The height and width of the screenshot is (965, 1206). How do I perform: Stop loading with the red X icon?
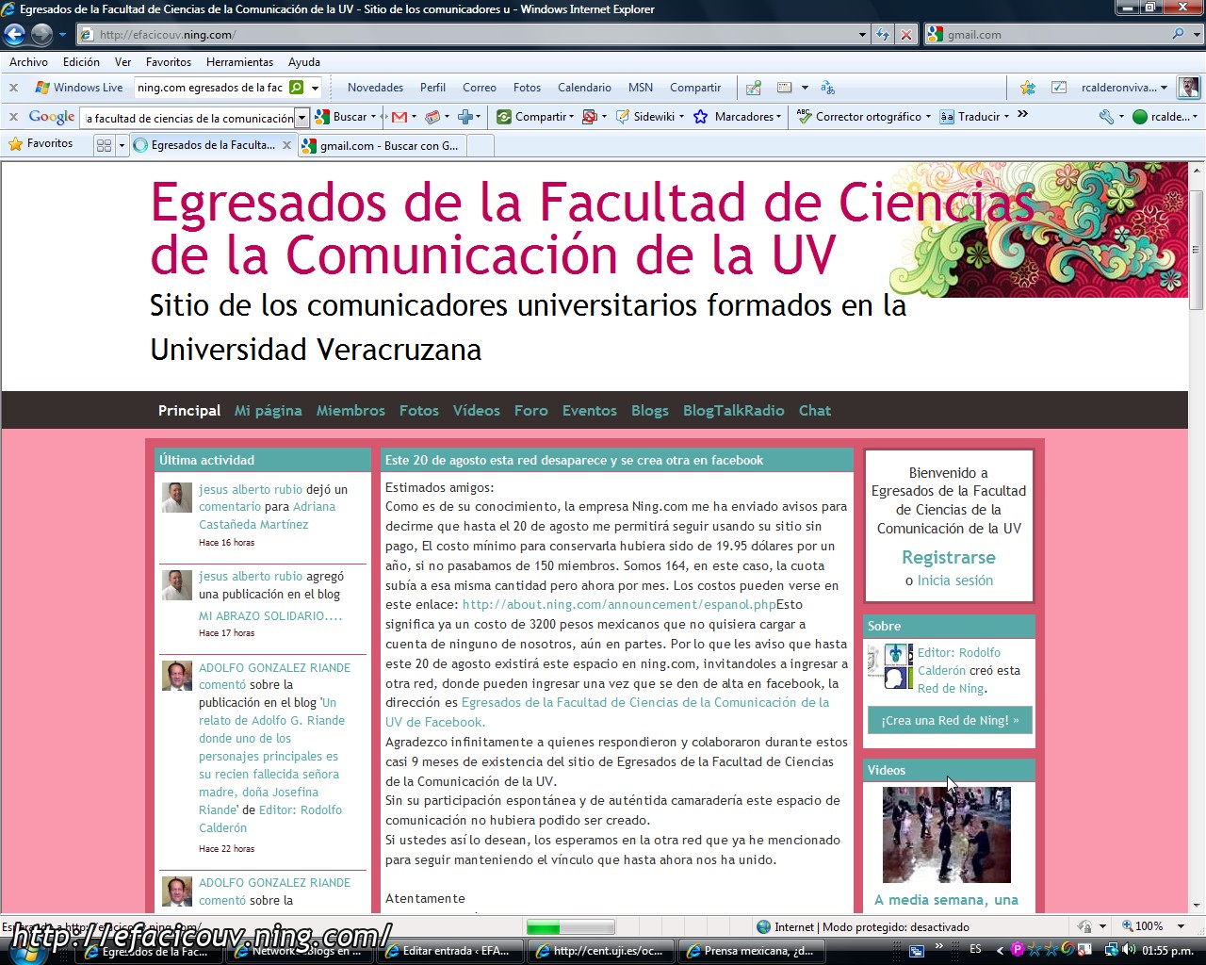click(905, 35)
